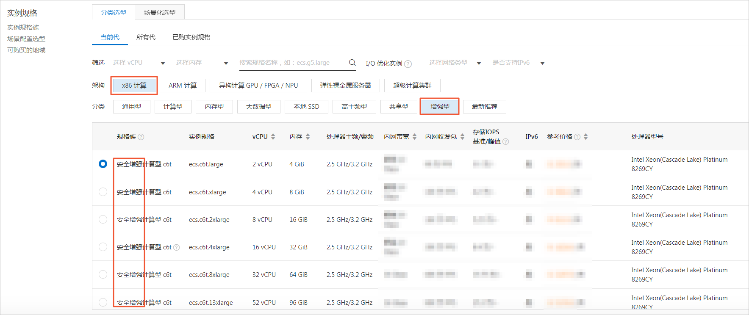Click the 处理器型号 column header
Image resolution: width=749 pixels, height=315 pixels.
647,137
